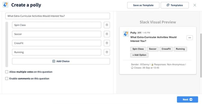The image size is (202, 104).
Task: Click the Slack Visual Preview heading
Action: coord(158,22)
